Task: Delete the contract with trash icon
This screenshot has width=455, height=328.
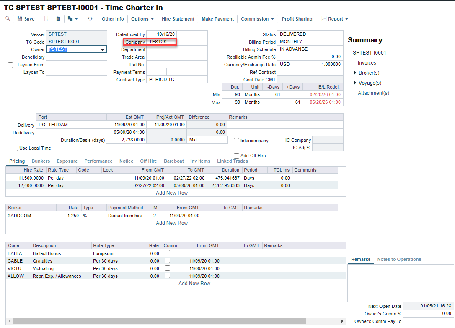Action: tap(58, 19)
